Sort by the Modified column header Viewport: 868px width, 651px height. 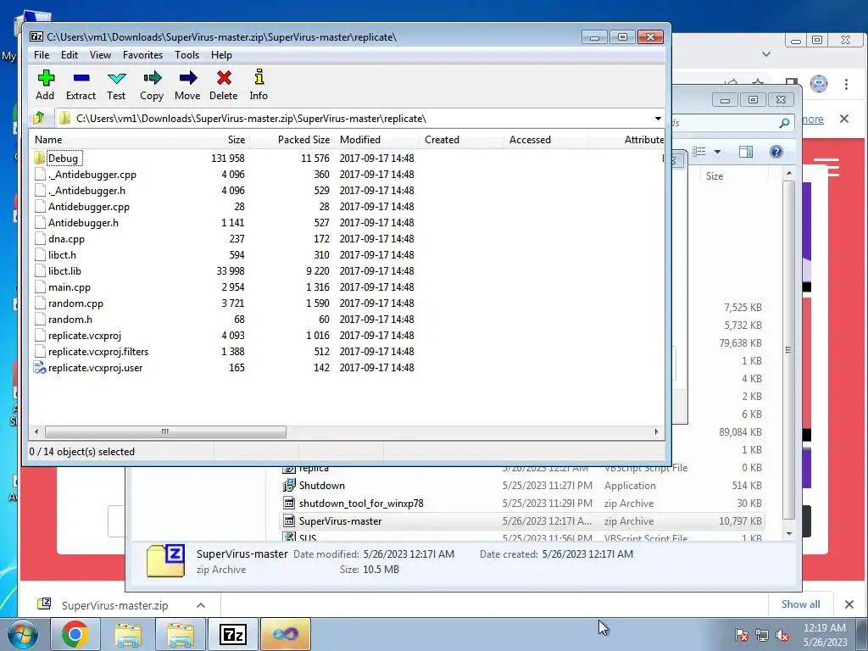(376, 140)
